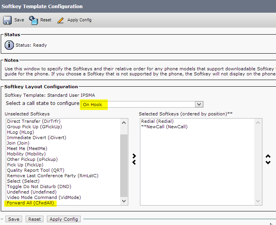Open the call state dropdown showing On Hook
The height and width of the screenshot is (225, 276).
point(142,104)
